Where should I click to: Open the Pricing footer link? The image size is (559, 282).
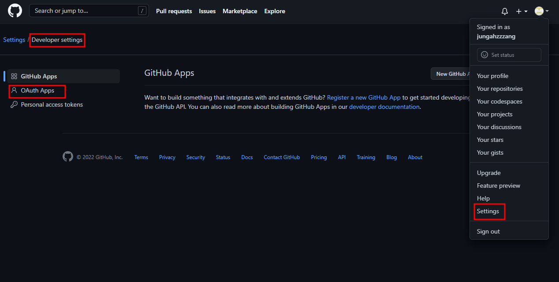click(319, 157)
